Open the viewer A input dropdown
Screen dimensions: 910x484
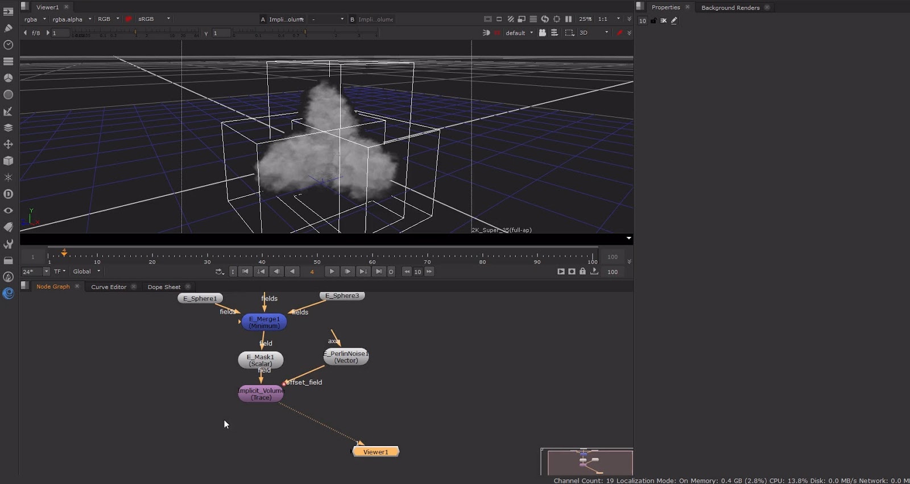point(286,19)
